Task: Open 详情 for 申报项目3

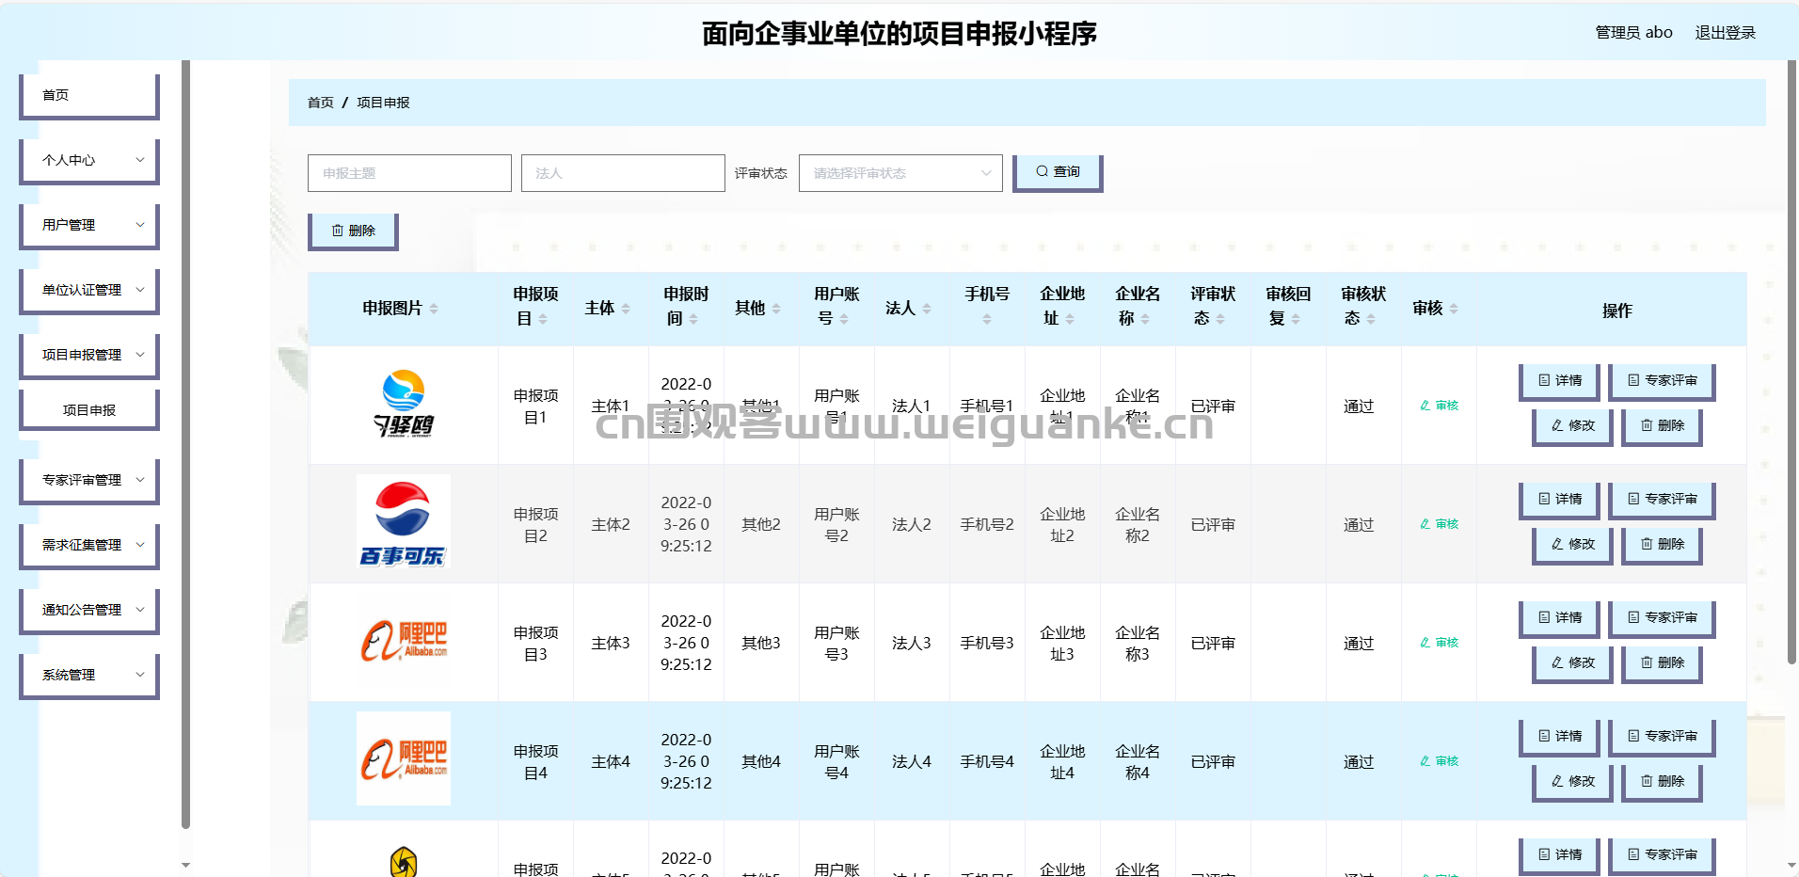Action: click(x=1560, y=618)
